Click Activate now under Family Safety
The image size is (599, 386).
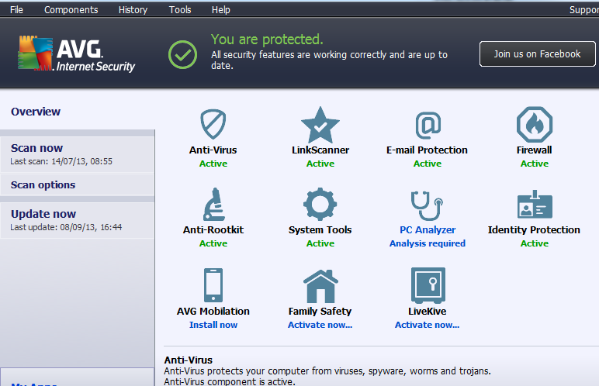tap(320, 325)
